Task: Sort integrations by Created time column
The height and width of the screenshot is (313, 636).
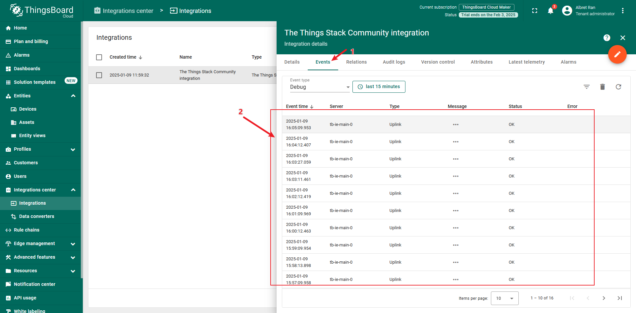Action: pyautogui.click(x=126, y=57)
